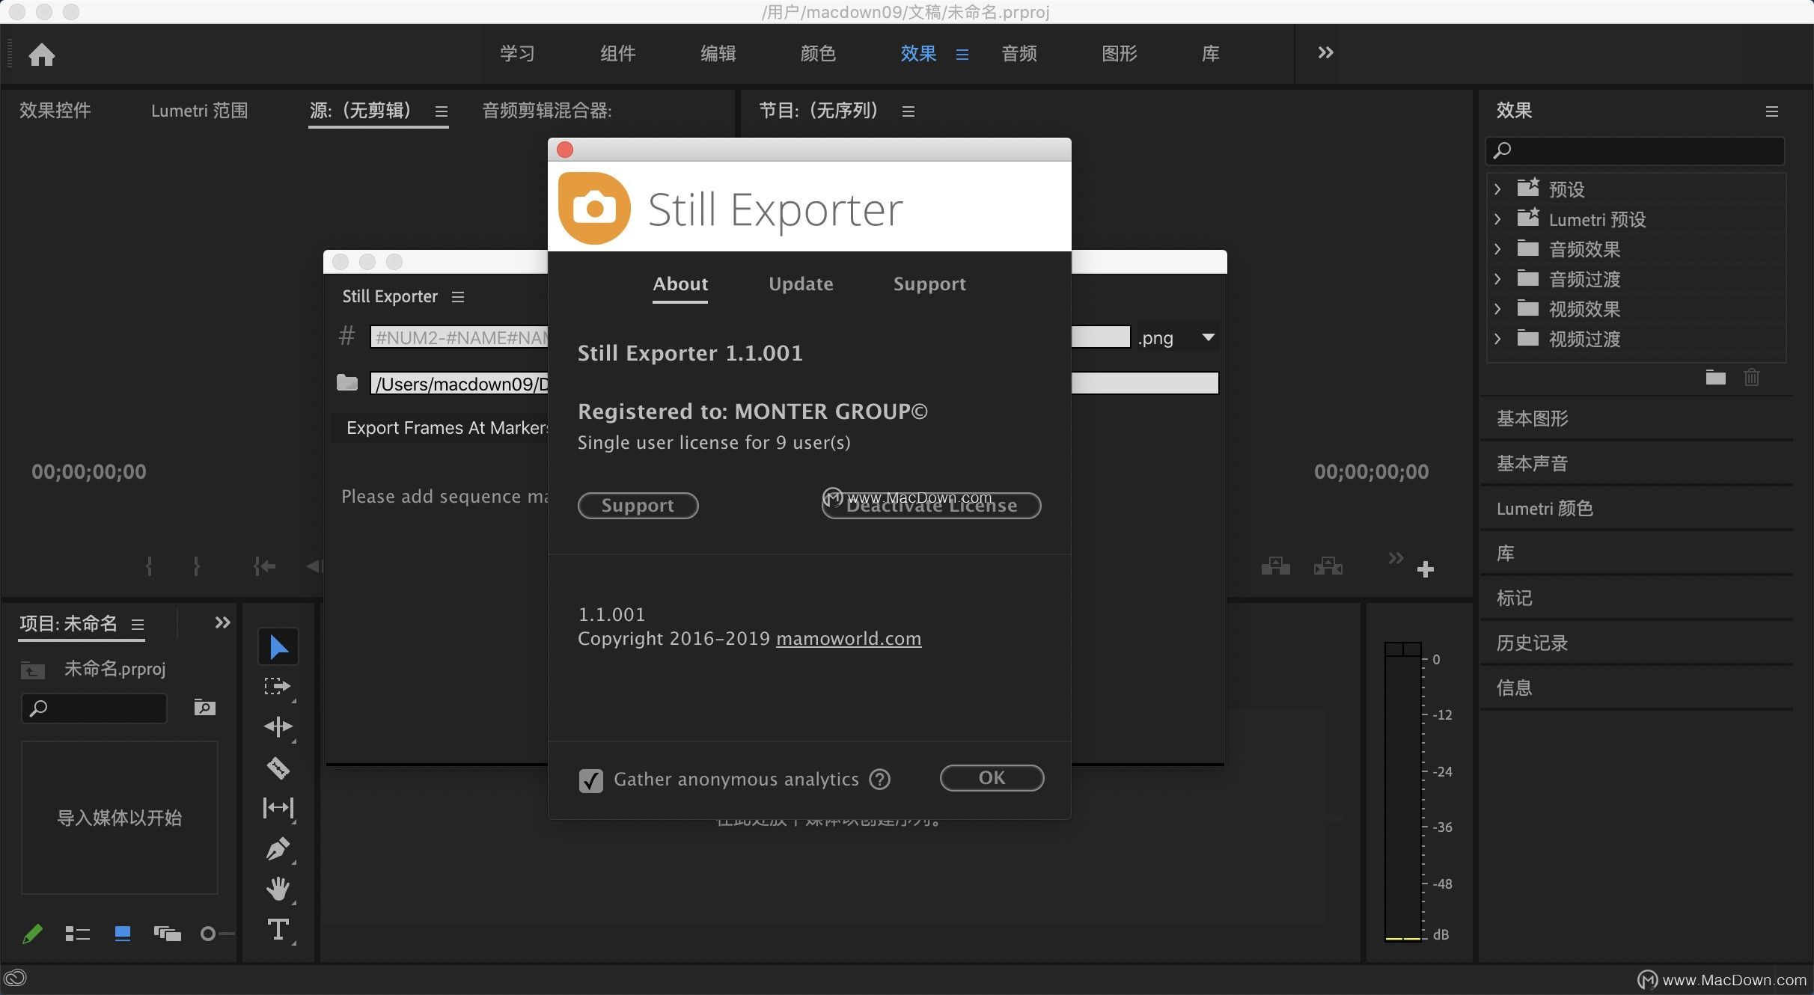This screenshot has height=995, width=1814.
Task: Expand the 音频效果 folder
Action: coord(1497,249)
